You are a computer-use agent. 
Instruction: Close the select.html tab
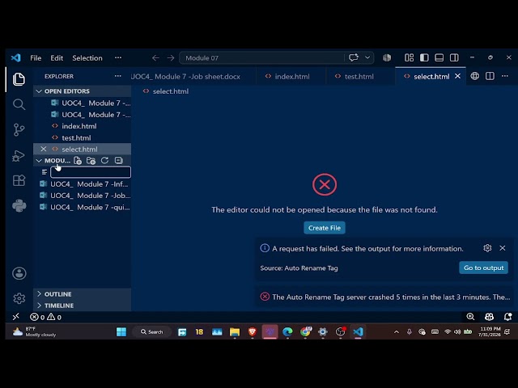coord(457,76)
